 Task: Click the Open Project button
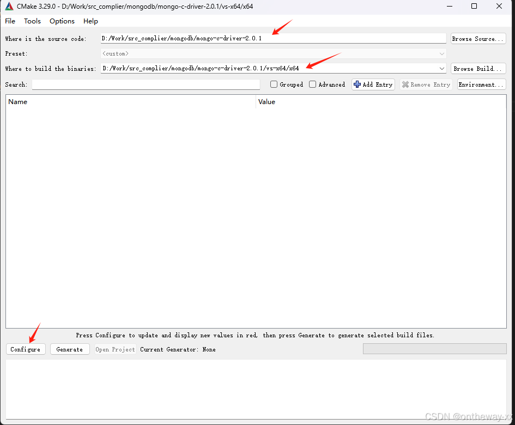point(116,349)
